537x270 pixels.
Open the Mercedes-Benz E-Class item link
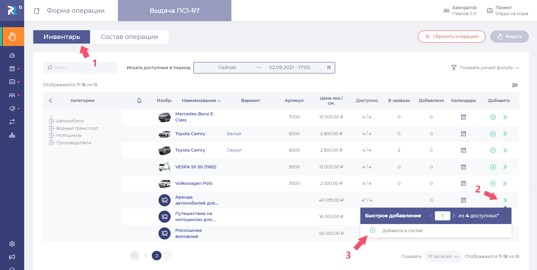(195, 117)
